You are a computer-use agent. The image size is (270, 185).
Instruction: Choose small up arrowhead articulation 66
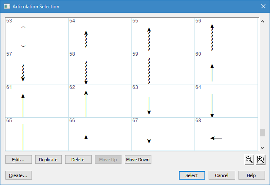(86, 137)
